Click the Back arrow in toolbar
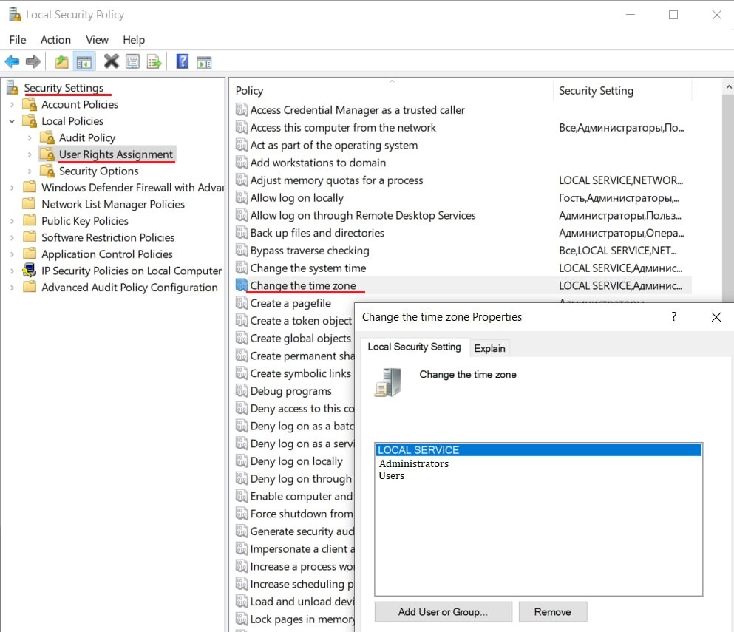The height and width of the screenshot is (632, 734). pos(12,62)
